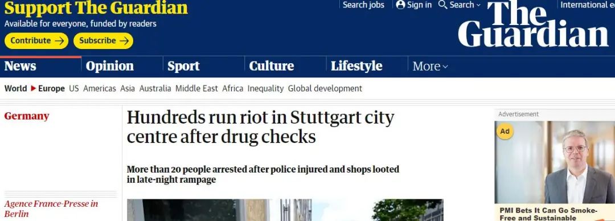Screen dimensions: 615x221
Task: Switch to the Sport section
Action: pos(183,66)
